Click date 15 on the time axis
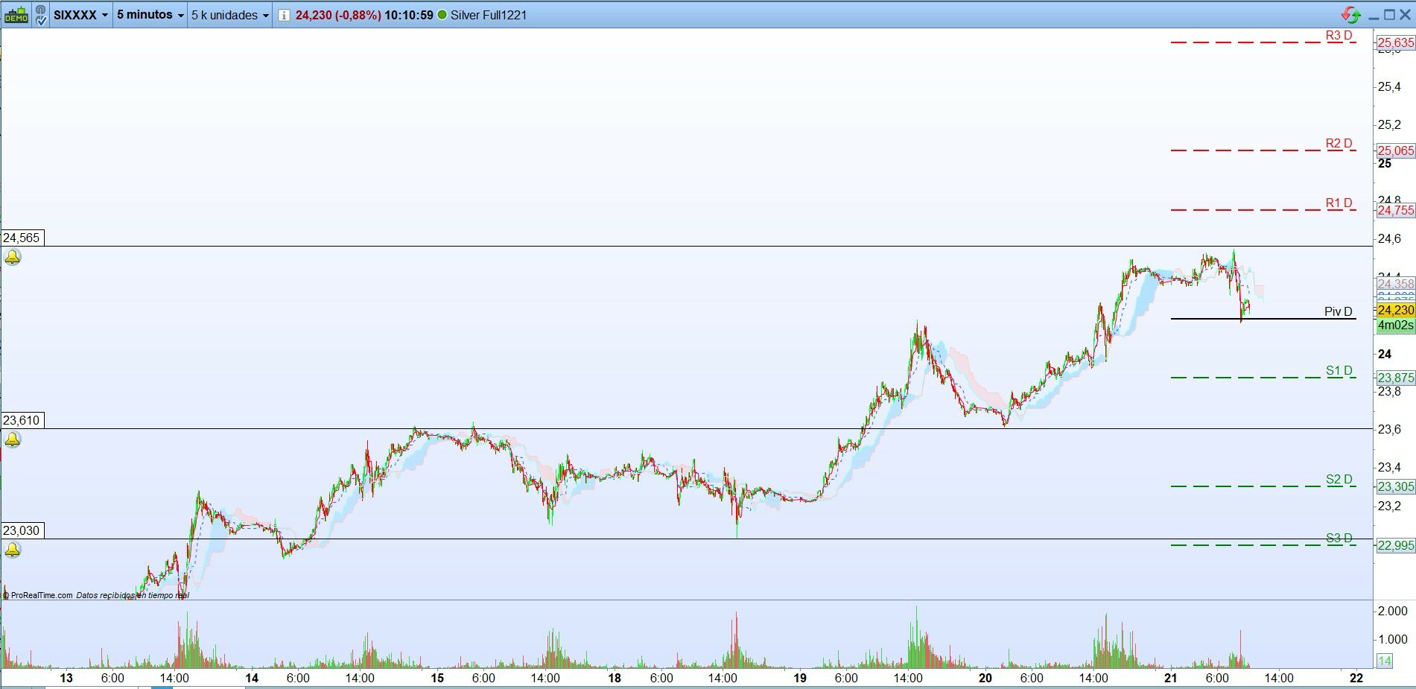The height and width of the screenshot is (689, 1416). [x=437, y=678]
